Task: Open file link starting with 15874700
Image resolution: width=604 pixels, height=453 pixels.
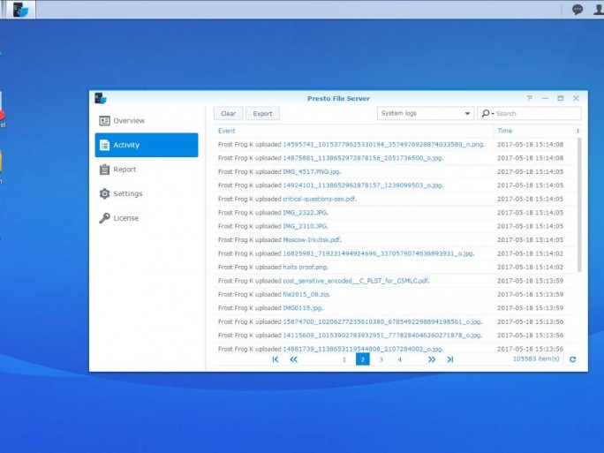Action: click(382, 321)
